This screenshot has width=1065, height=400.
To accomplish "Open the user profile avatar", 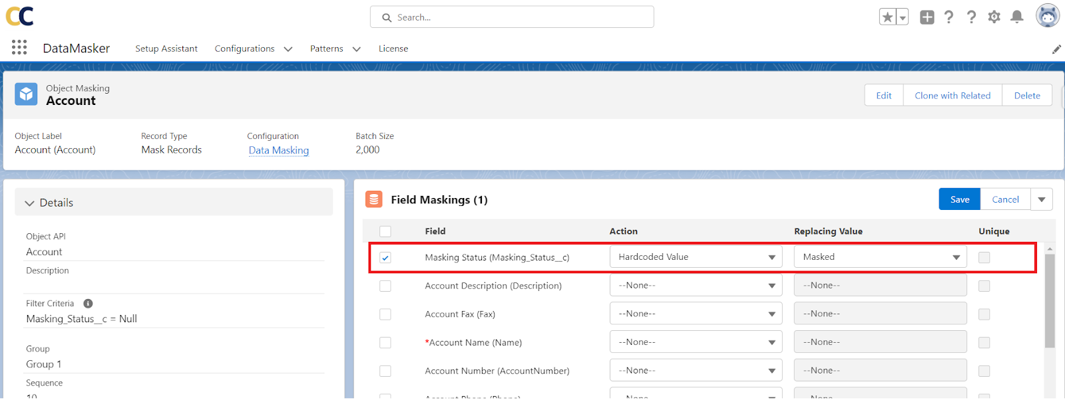I will coord(1047,16).
